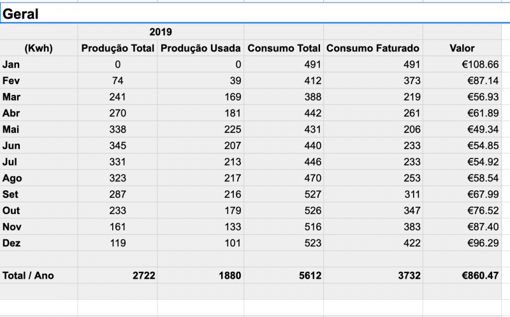Image resolution: width=510 pixels, height=317 pixels.
Task: Select the Produção Usada column header
Action: (x=200, y=48)
